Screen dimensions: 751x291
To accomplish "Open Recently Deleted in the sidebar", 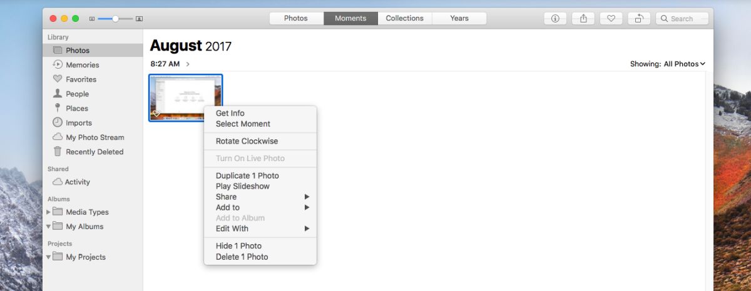I will coord(93,152).
